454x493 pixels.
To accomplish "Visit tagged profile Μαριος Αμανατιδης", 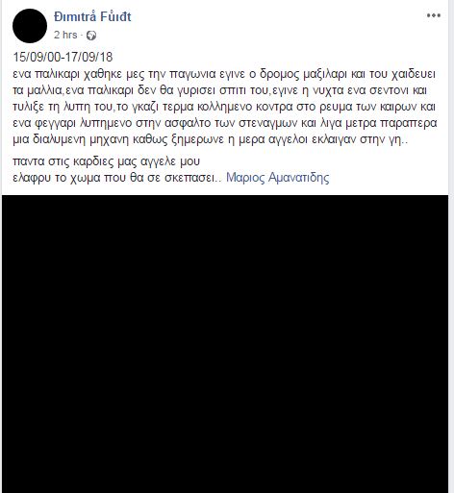I will pos(278,178).
